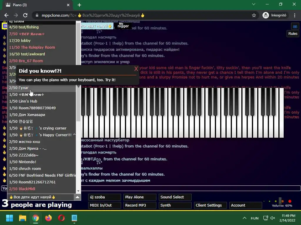This screenshot has width=301, height=225.
Task: Click the Rules button
Action: click(293, 34)
